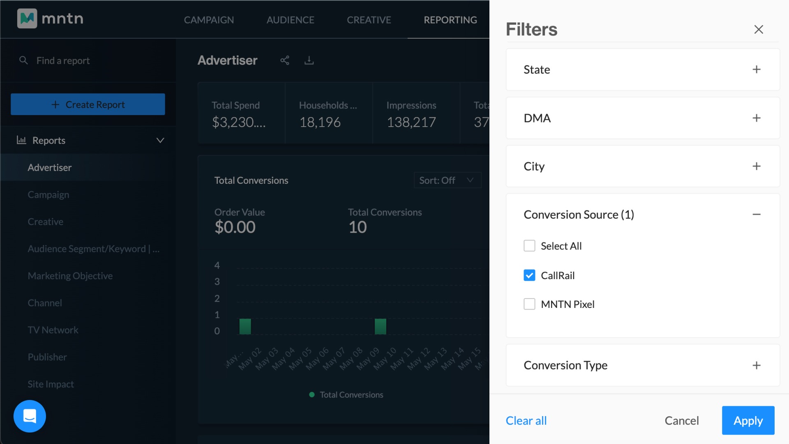Uncheck the CallRail checkbox
The width and height of the screenshot is (789, 444).
[x=529, y=275]
